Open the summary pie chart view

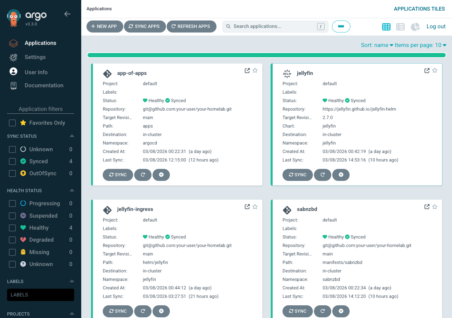click(415, 26)
